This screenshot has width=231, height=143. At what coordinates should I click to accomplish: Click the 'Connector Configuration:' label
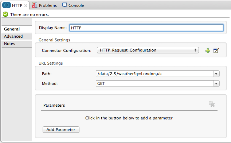coord(66,50)
